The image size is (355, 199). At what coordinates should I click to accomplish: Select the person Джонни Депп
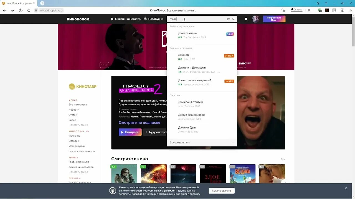point(202,129)
